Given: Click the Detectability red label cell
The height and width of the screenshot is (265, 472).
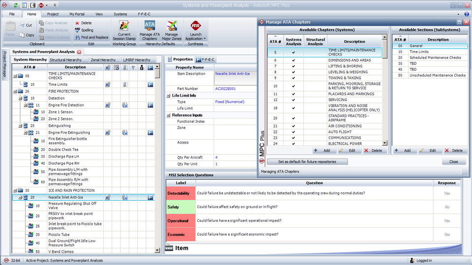Looking at the screenshot, I should click(x=180, y=193).
